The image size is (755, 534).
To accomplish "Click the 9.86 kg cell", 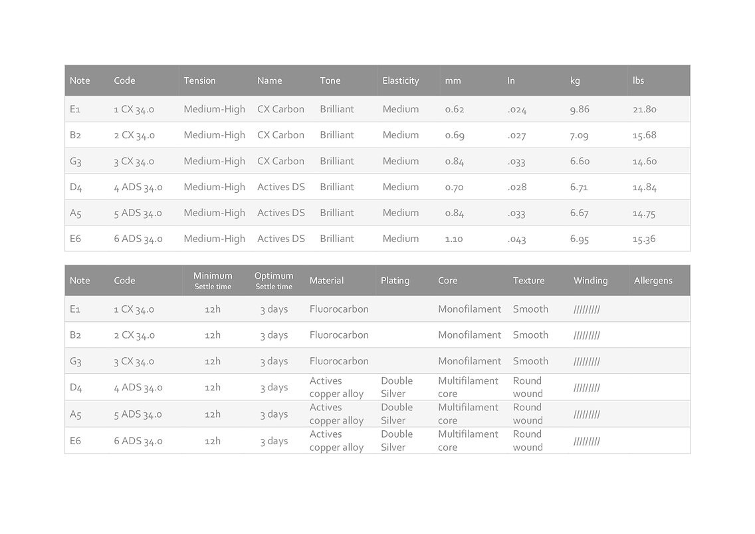I will tap(580, 110).
